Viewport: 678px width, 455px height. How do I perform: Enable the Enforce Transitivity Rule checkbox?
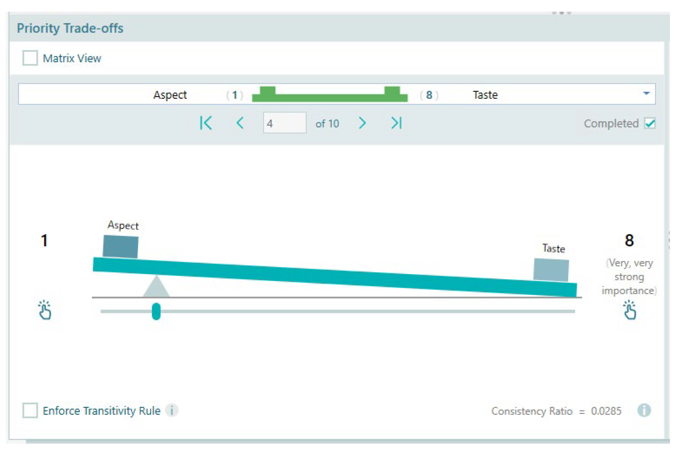pos(30,410)
